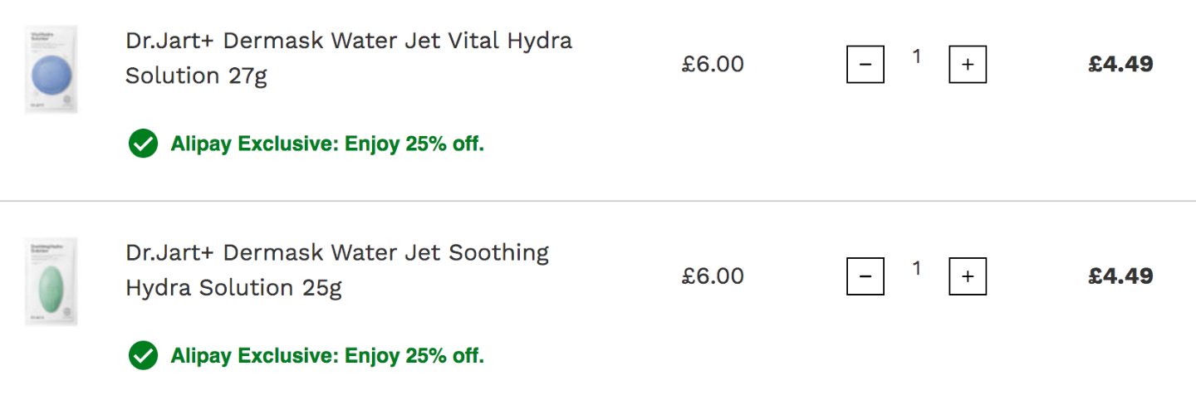Click the divider line between the two products

point(598,201)
